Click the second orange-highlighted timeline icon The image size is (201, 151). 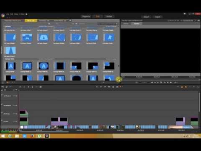(186, 87)
